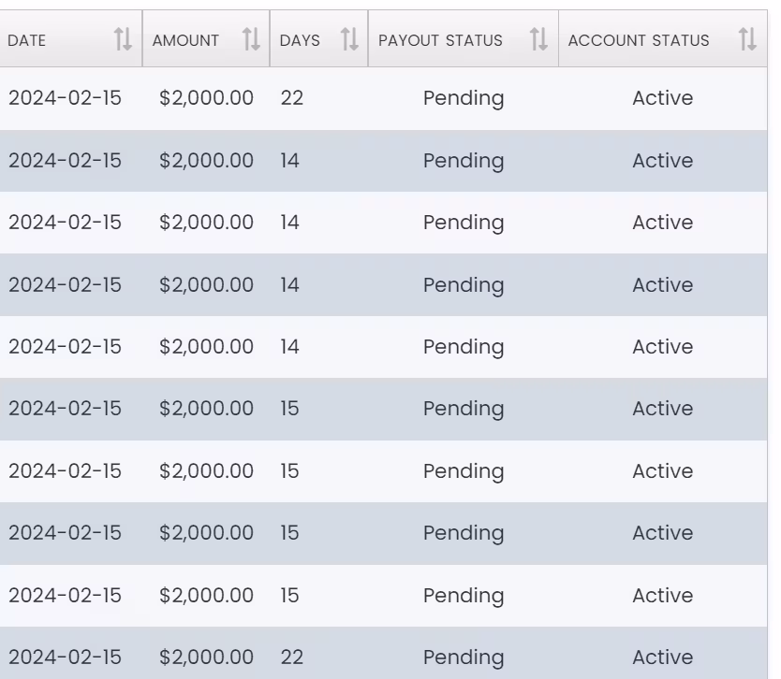Click Active status in the last row
The image size is (781, 679).
coord(662,657)
